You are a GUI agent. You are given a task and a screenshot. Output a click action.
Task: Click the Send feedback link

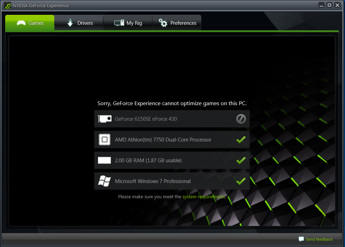tap(319, 239)
